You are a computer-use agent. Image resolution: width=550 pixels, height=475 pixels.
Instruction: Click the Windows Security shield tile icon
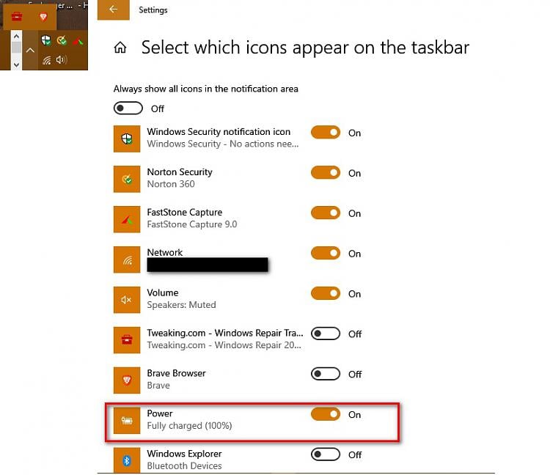point(127,139)
